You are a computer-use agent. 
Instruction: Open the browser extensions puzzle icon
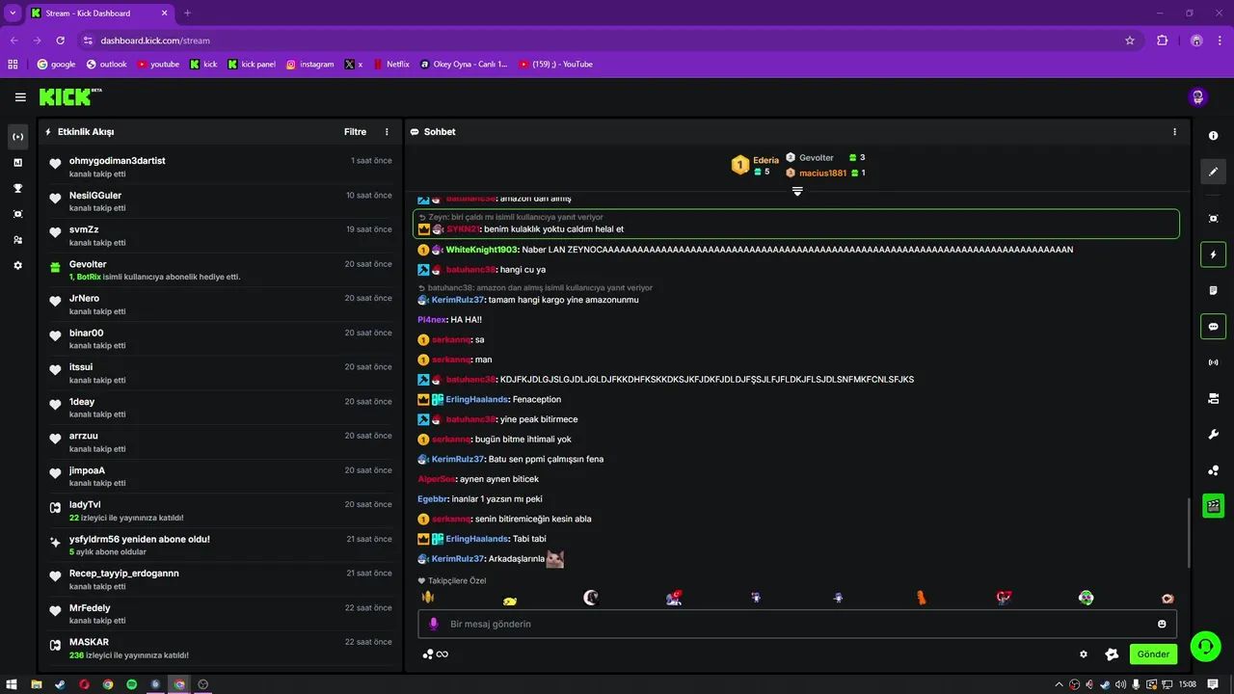[1162, 40]
